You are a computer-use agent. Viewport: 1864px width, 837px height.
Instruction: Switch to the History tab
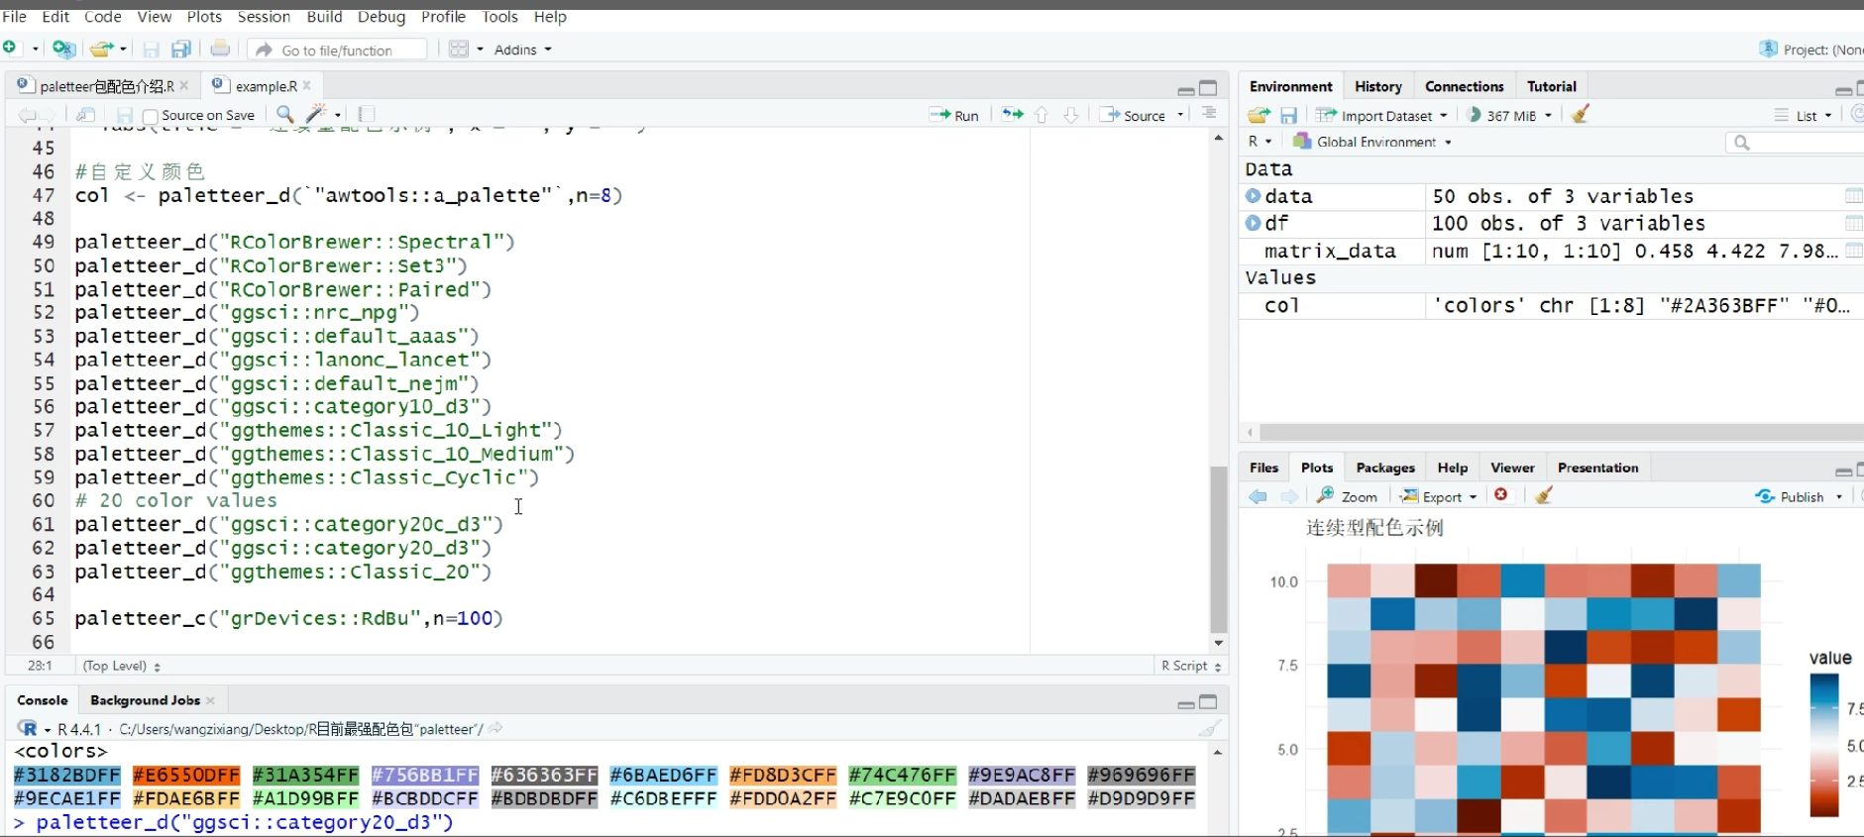coord(1377,86)
